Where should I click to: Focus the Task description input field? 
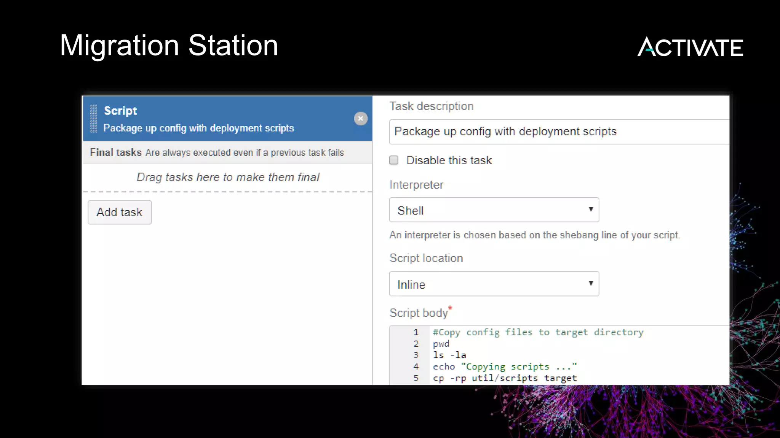[x=559, y=132]
